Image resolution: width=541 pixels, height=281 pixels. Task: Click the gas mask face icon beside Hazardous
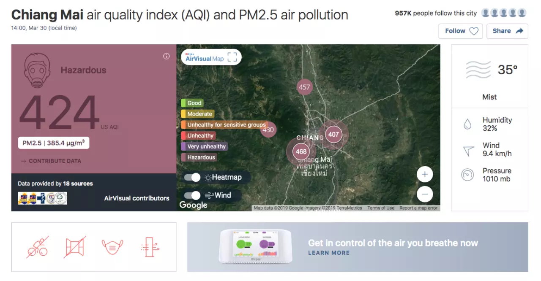tap(37, 71)
